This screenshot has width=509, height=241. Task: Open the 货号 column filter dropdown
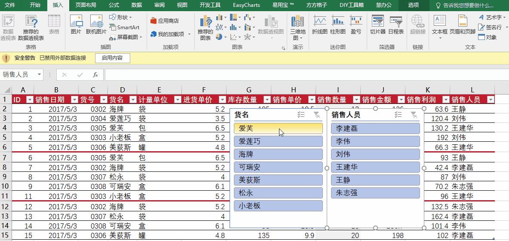[104, 100]
